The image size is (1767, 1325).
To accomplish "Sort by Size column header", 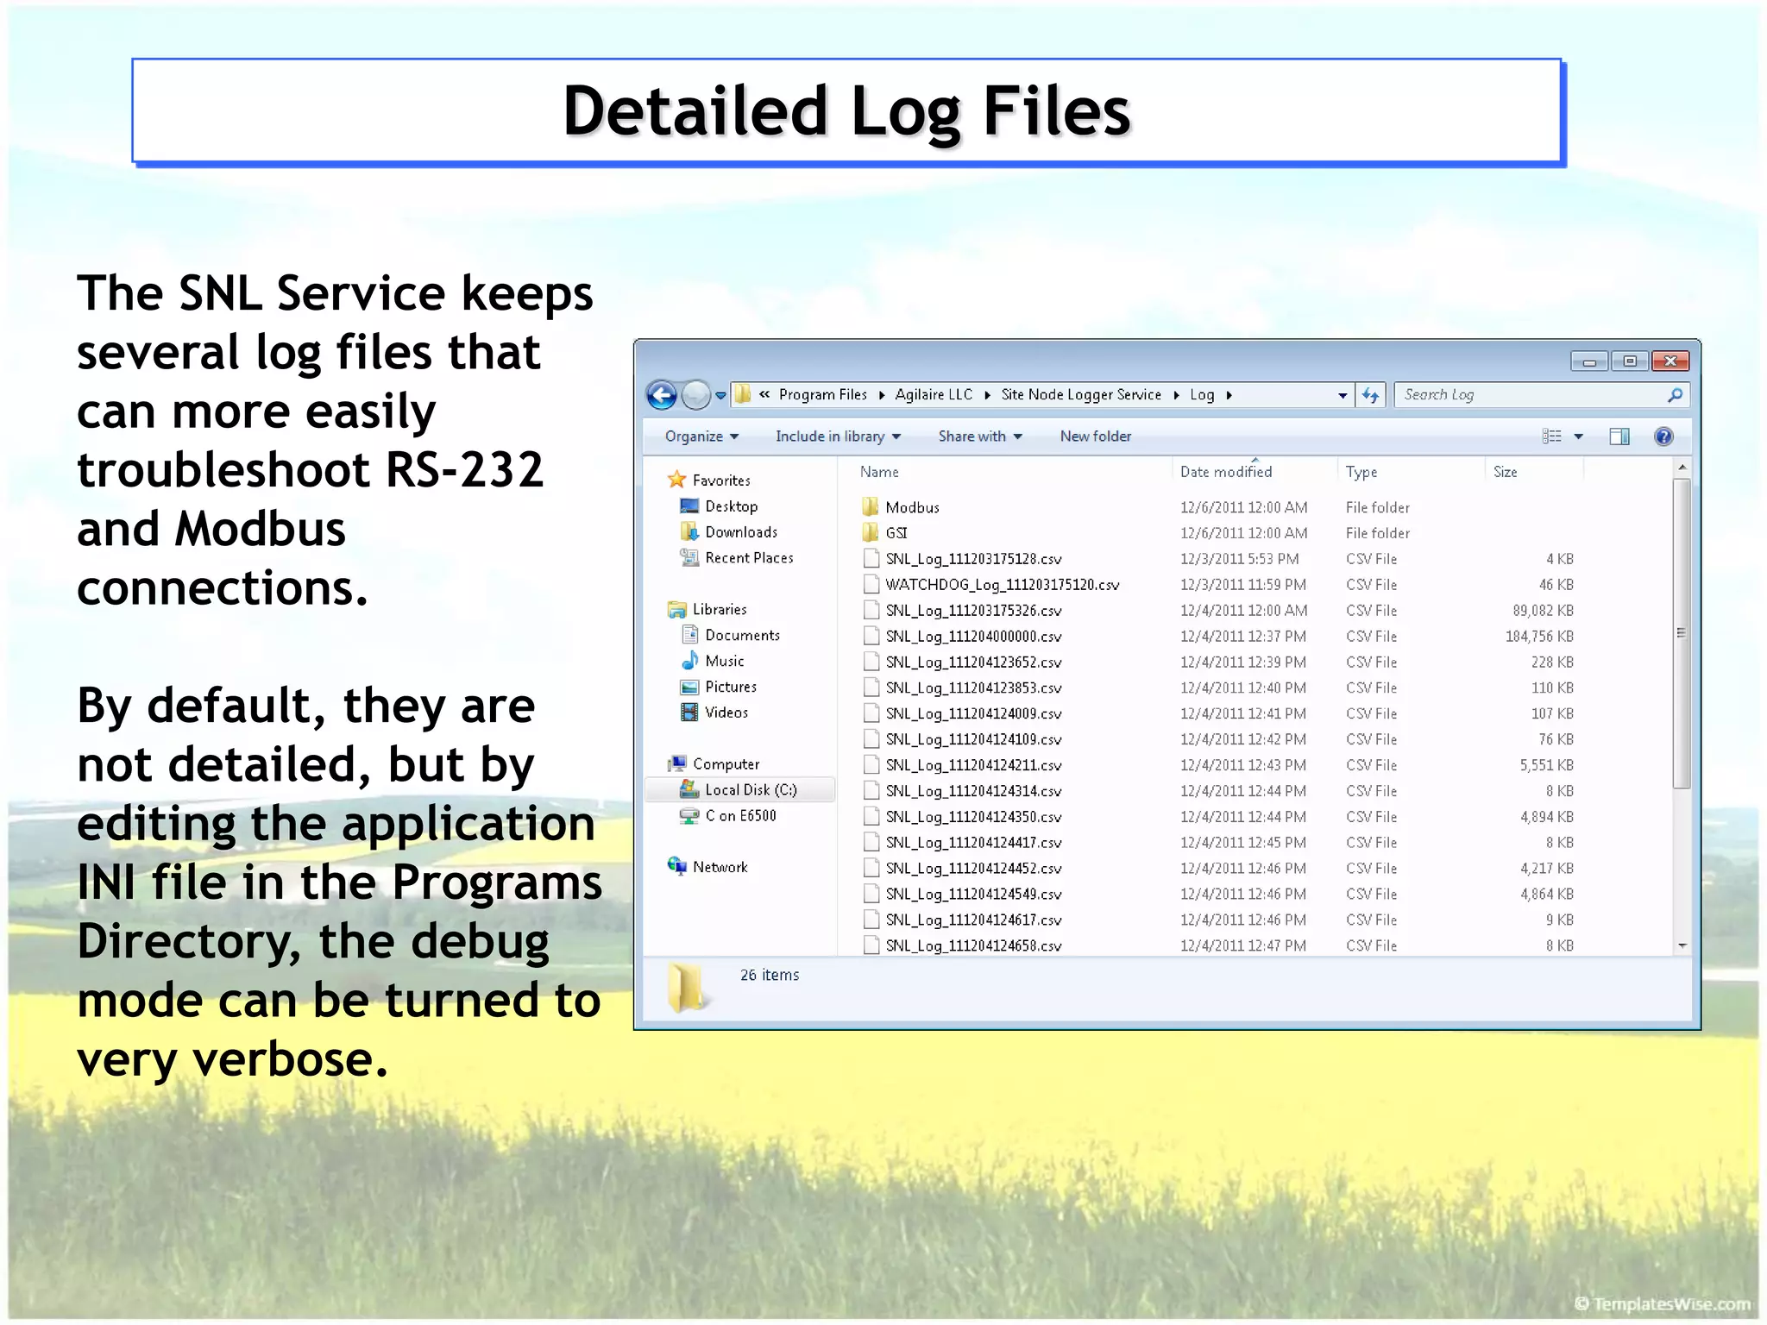I will 1505,472.
